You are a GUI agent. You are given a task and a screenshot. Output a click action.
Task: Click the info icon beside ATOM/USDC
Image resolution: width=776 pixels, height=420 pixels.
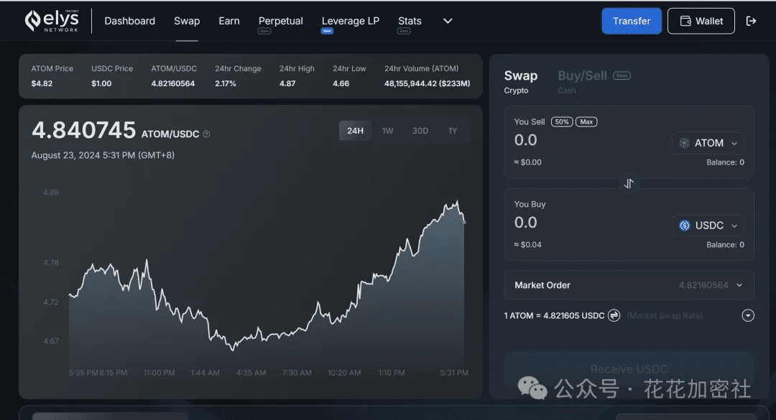206,134
